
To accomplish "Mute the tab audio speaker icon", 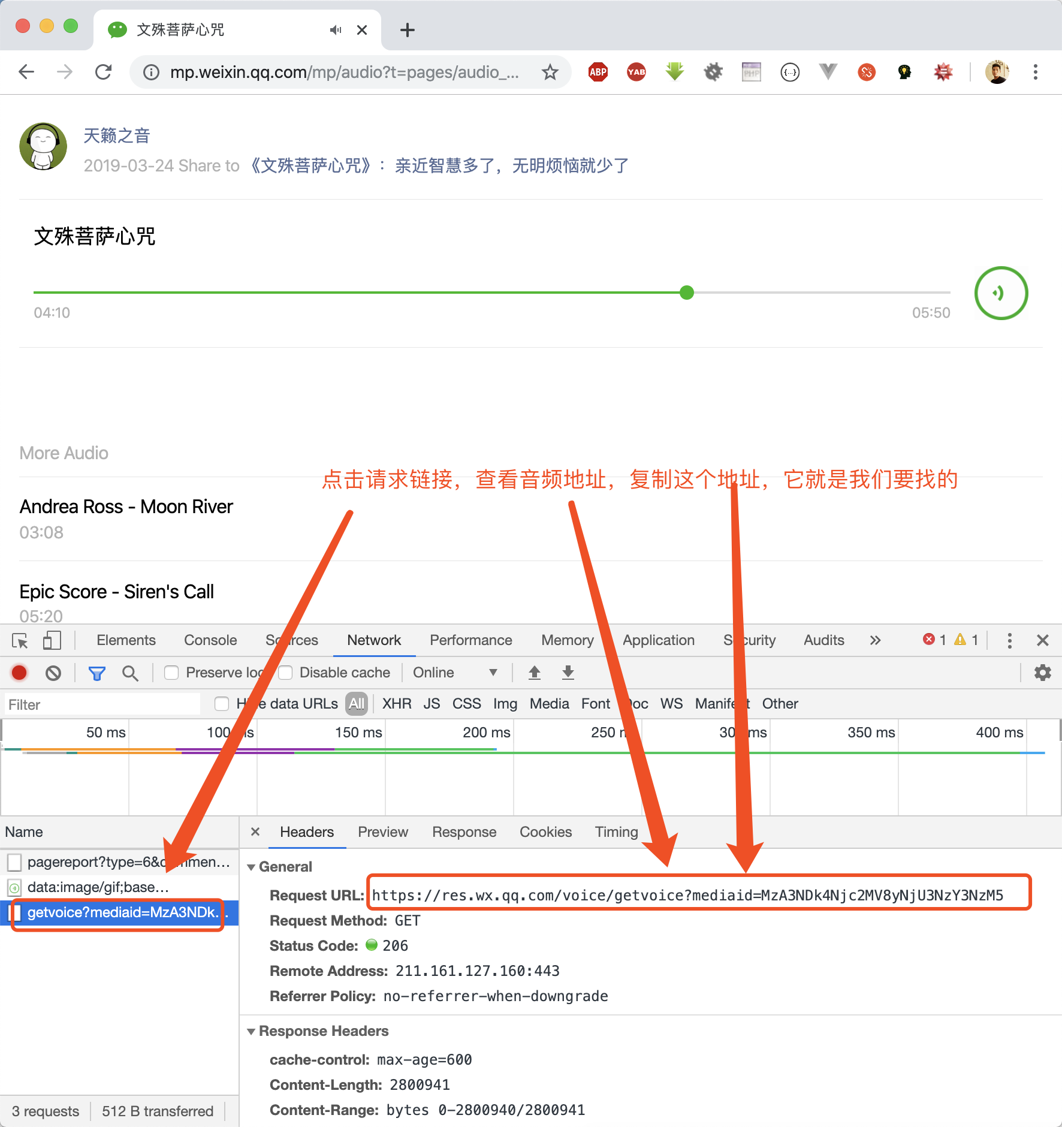I will tap(336, 30).
